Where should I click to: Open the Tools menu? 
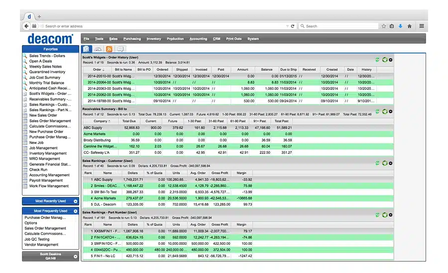99,39
